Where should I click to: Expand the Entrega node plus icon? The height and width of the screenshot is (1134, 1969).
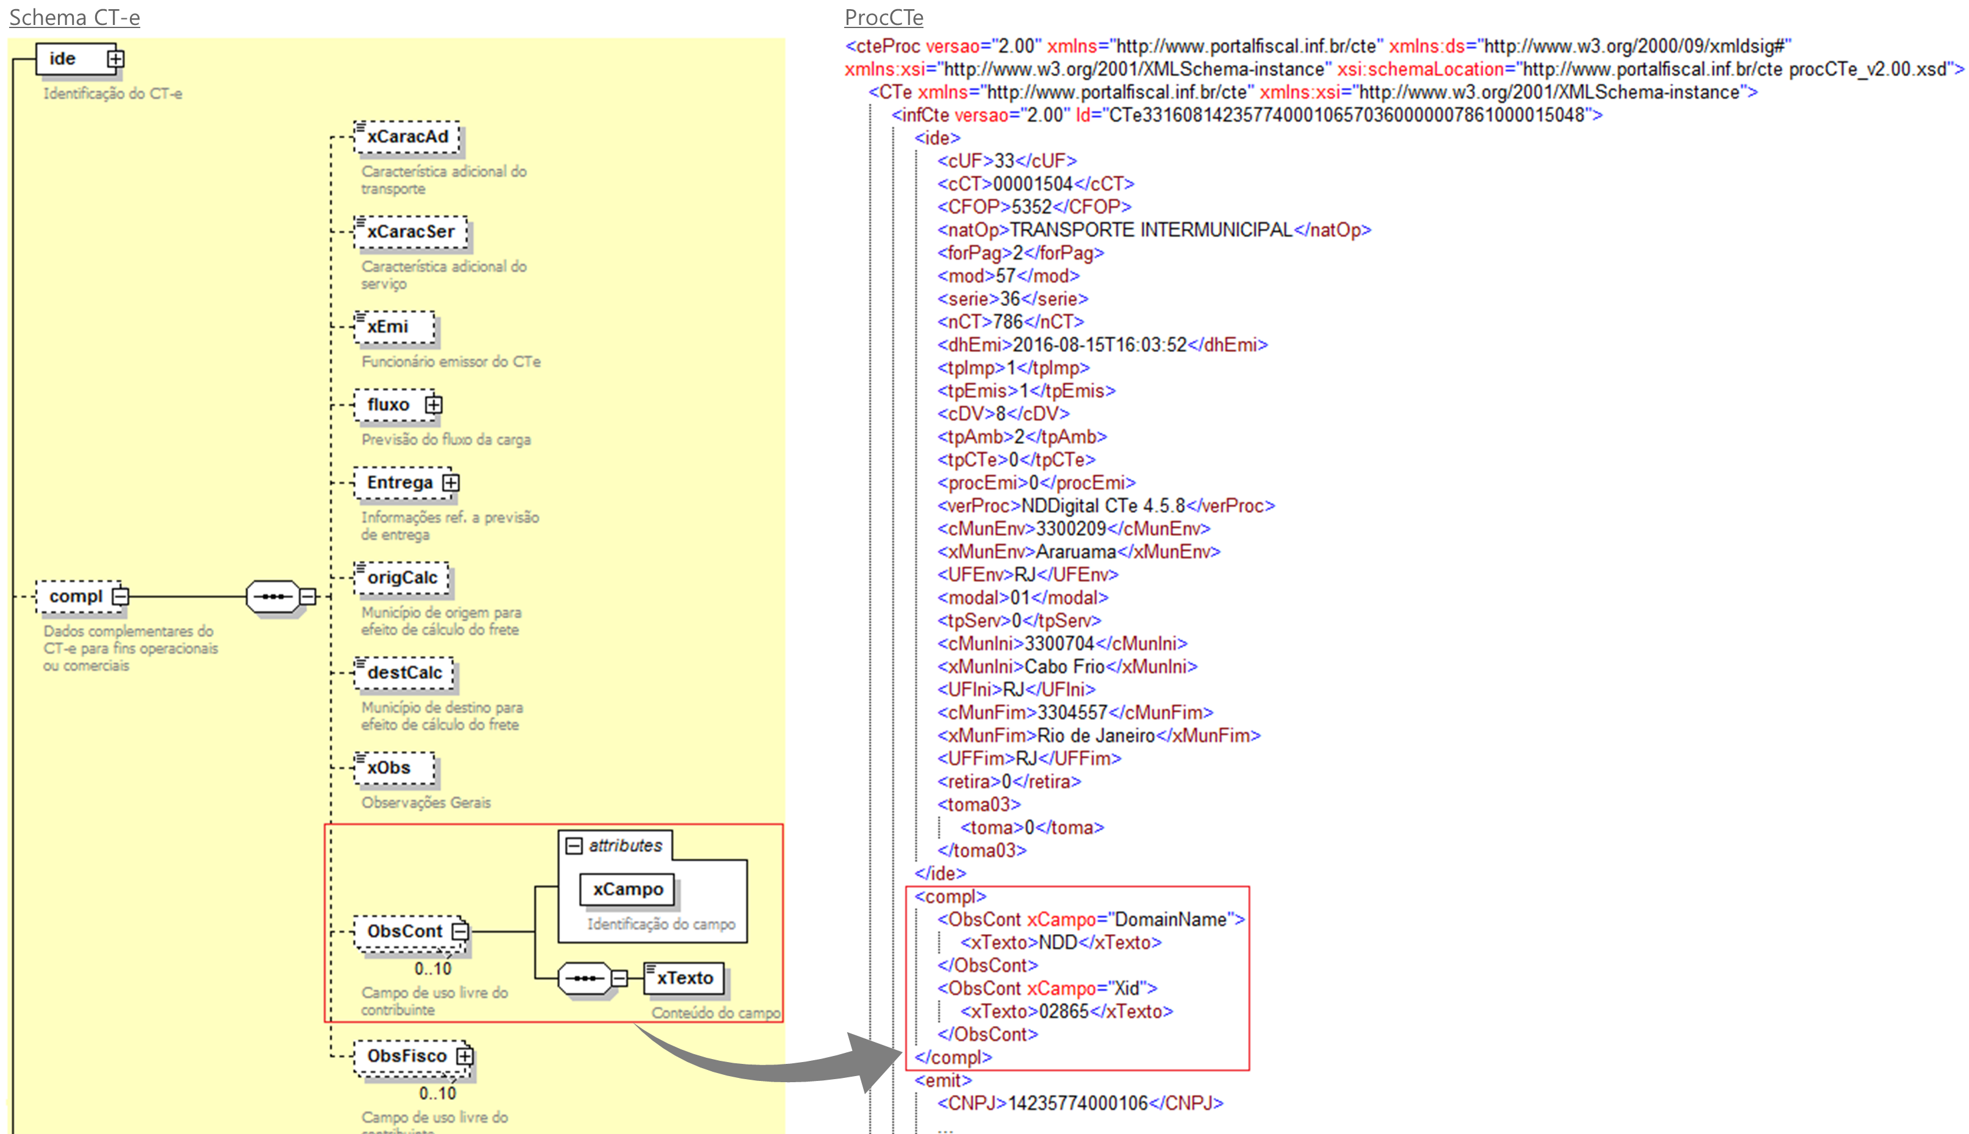click(450, 483)
